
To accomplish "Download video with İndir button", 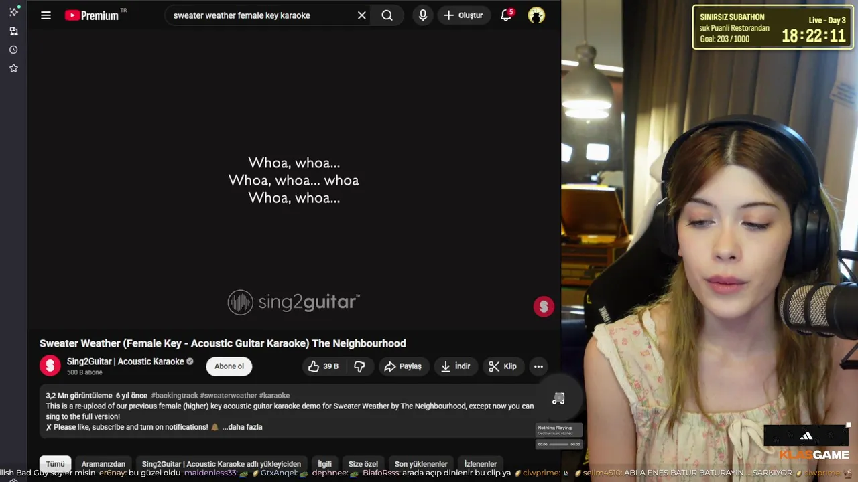I will [x=456, y=366].
